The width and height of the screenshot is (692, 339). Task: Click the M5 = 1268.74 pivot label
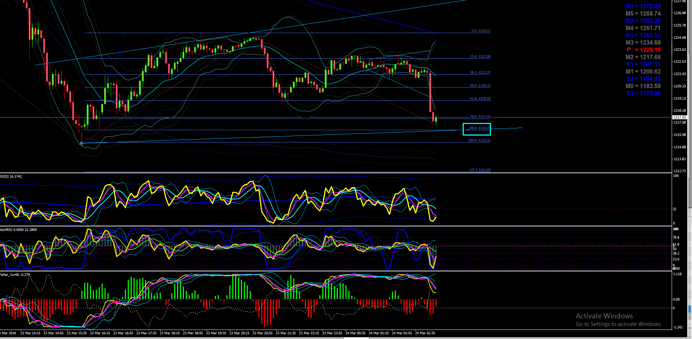643,14
